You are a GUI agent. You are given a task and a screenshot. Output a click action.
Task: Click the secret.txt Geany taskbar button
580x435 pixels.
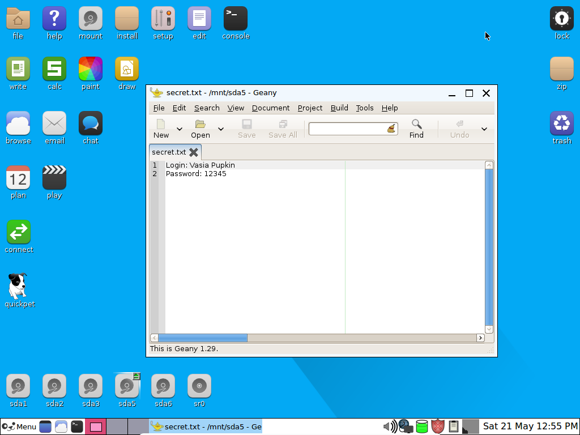(x=206, y=427)
